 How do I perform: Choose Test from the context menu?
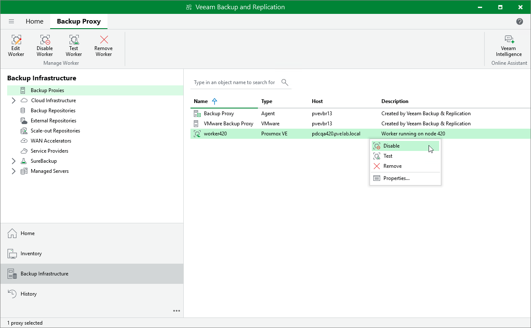pos(405,156)
